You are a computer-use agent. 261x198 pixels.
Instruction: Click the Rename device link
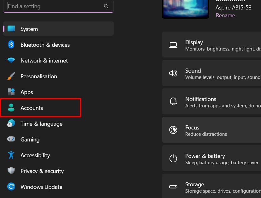tap(225, 15)
